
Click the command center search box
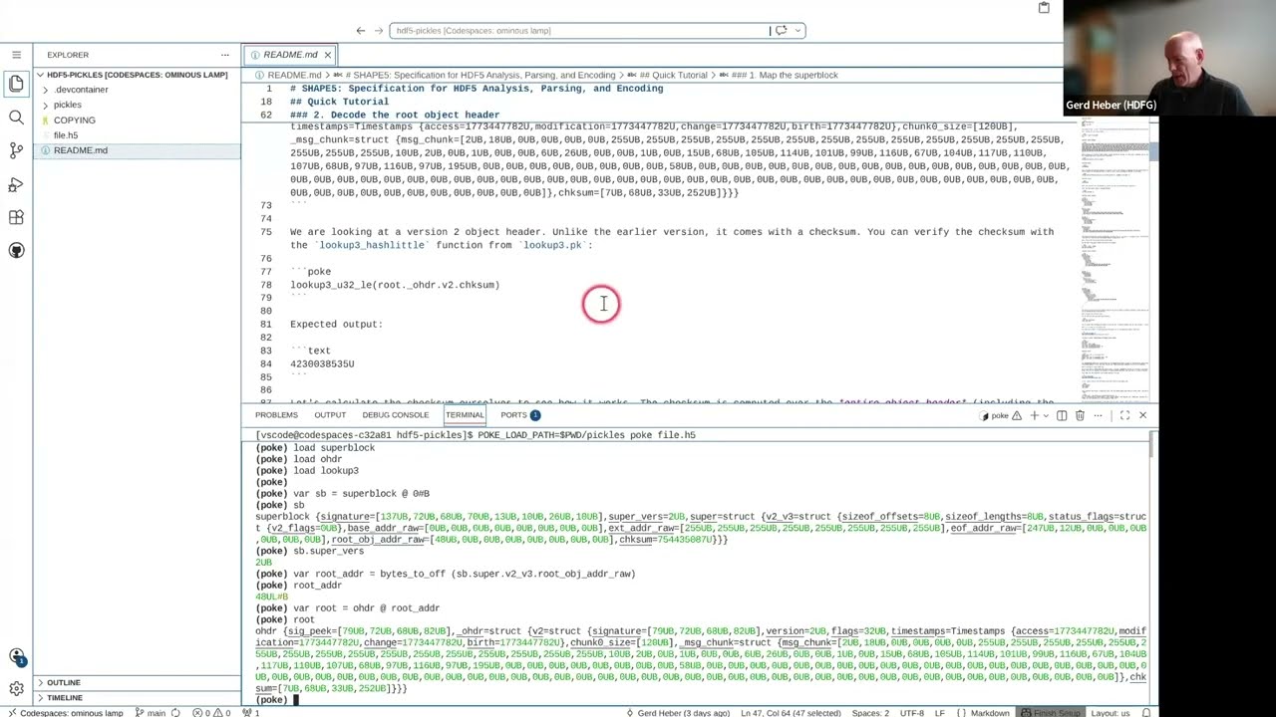pos(597,31)
